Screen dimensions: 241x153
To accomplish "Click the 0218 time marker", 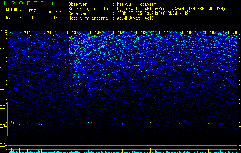I will tap(187, 33).
